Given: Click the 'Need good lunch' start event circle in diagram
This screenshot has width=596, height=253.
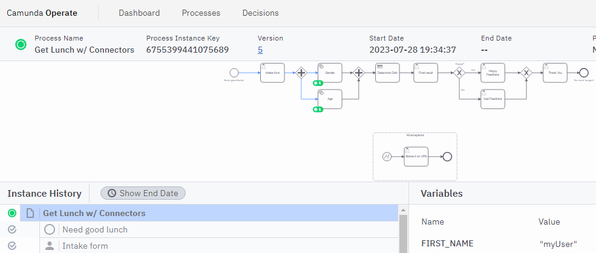Looking at the screenshot, I should (234, 73).
